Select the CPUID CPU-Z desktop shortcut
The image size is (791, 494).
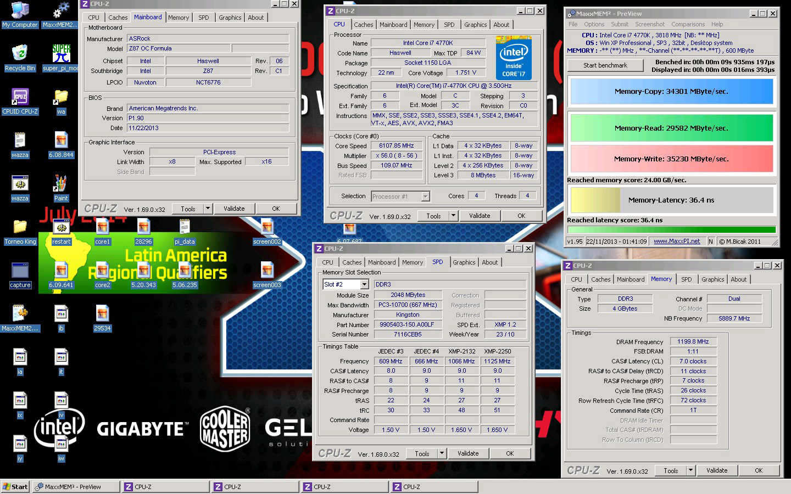coord(20,101)
